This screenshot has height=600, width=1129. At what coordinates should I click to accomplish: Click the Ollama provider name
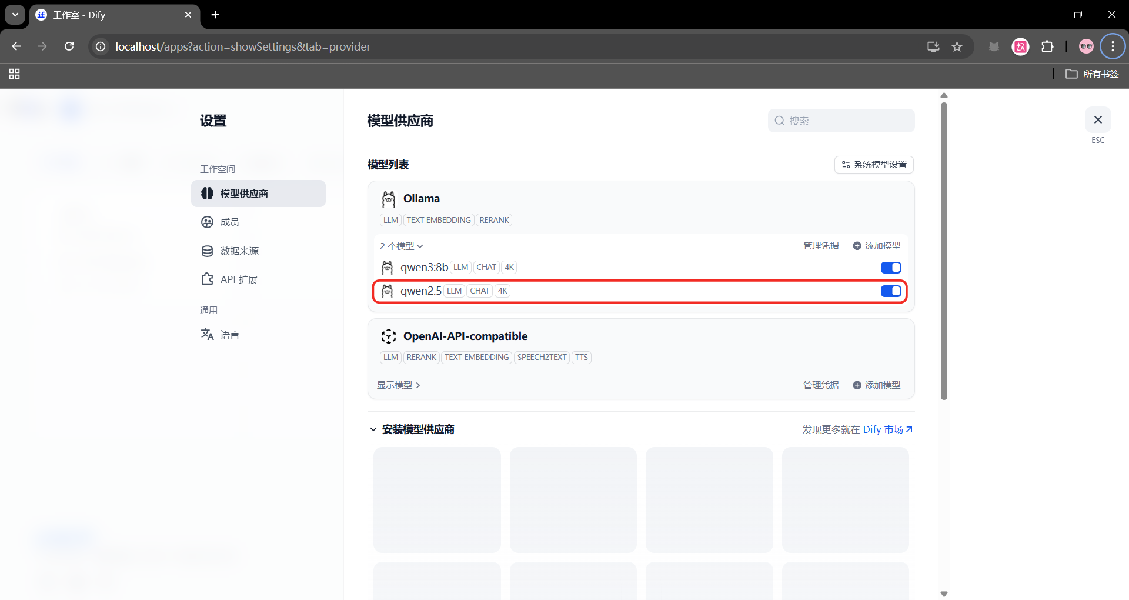(422, 199)
